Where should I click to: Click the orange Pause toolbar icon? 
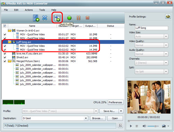coord(79,18)
